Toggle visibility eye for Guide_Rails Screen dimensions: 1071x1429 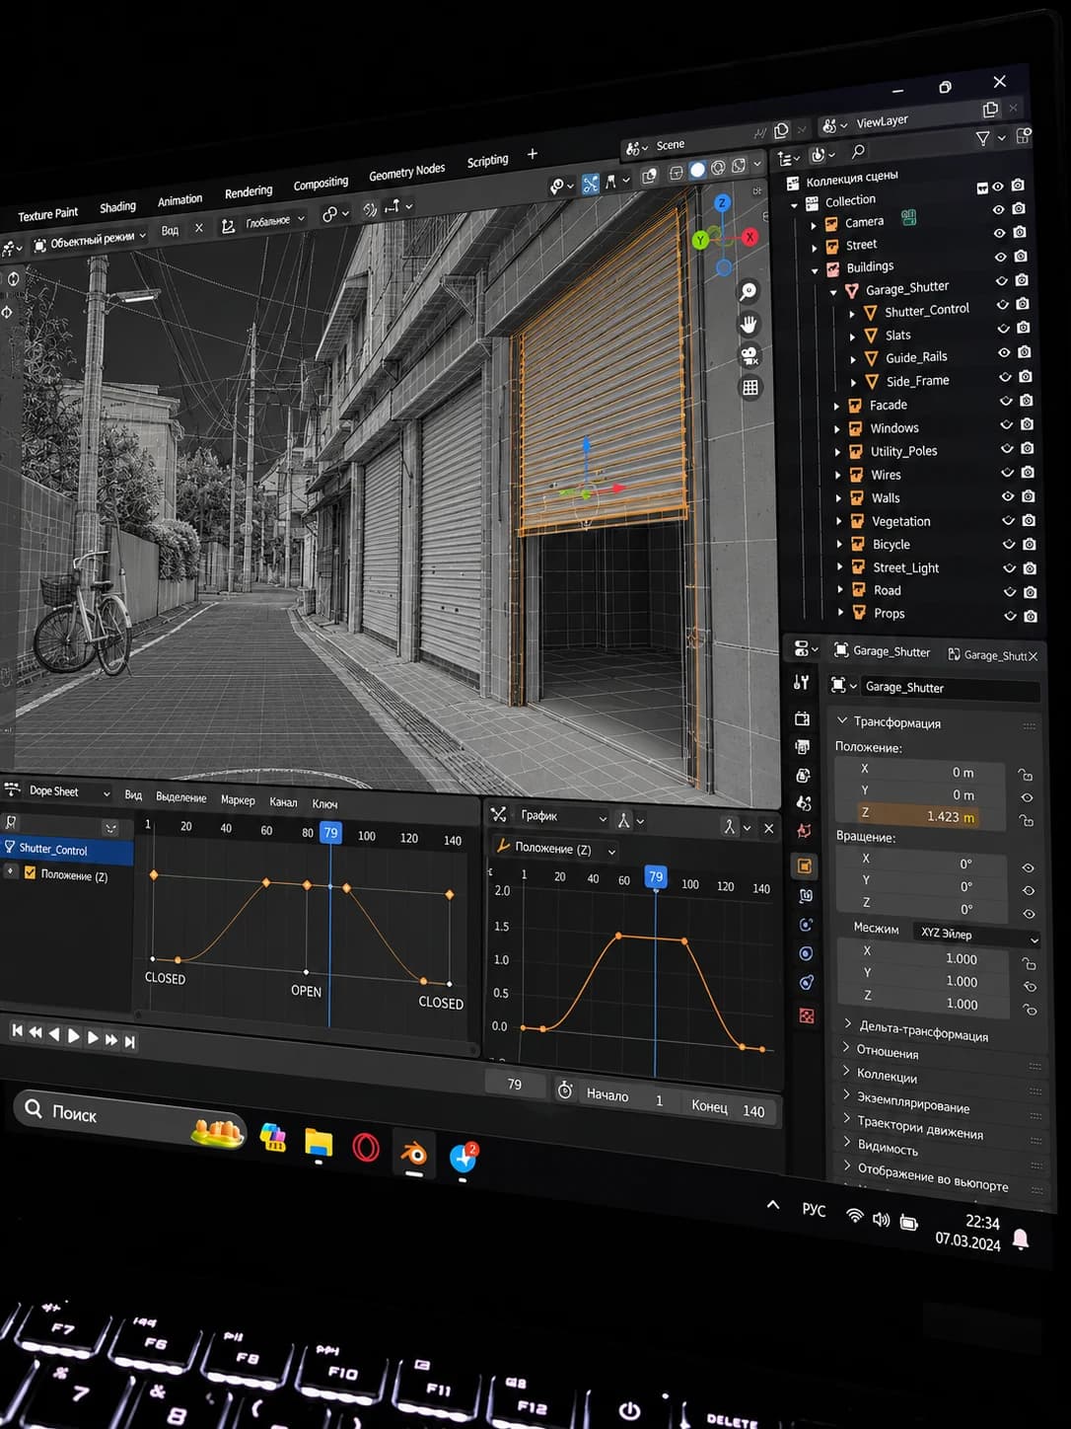pyautogui.click(x=1004, y=352)
